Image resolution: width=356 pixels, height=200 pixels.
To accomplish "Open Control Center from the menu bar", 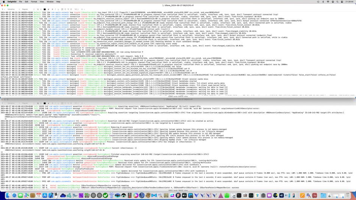I will [342, 2].
